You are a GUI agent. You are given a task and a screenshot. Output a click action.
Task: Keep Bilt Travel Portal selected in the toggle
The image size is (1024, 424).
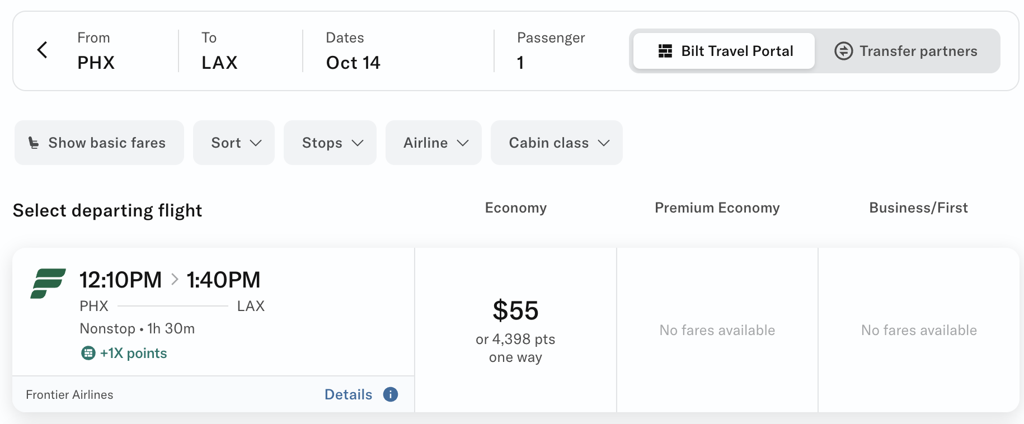[x=722, y=51]
